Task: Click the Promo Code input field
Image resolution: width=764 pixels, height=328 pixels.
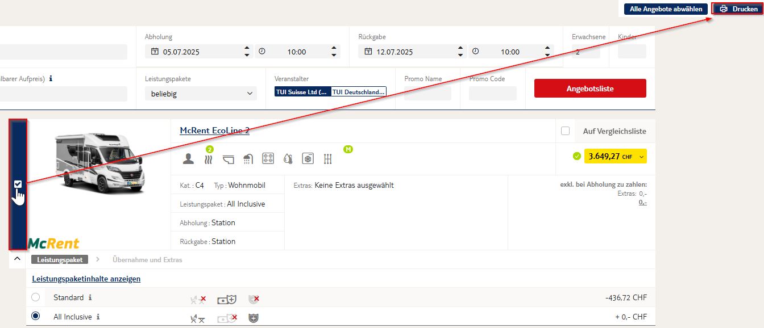Action: pos(492,94)
